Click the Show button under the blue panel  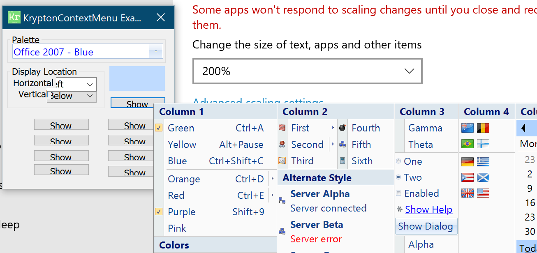[x=137, y=103]
